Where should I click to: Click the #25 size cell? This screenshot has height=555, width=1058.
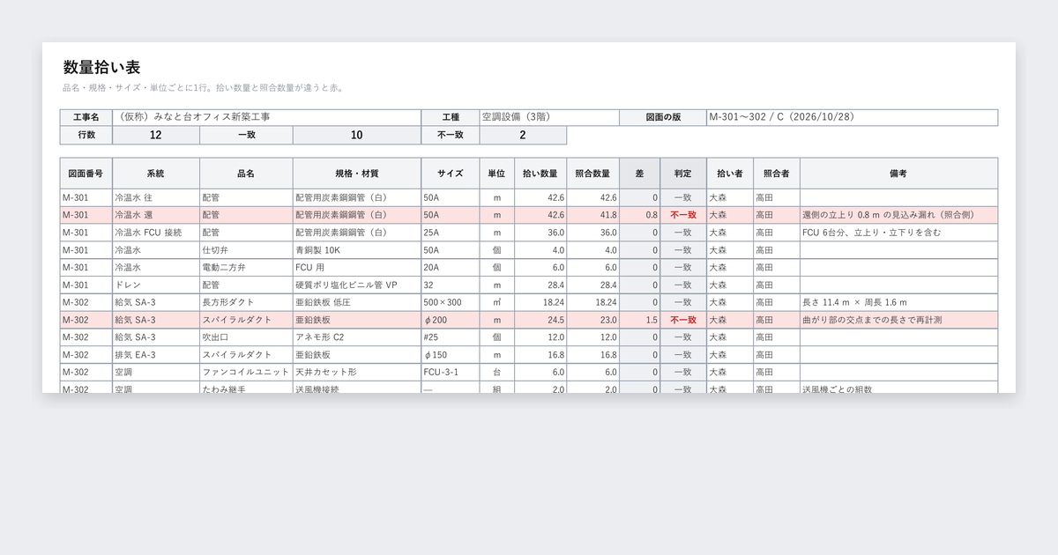[x=451, y=337]
